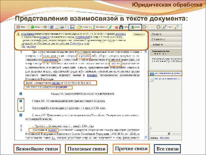Click margin icon beside Статья 438 heading

click(21, 115)
